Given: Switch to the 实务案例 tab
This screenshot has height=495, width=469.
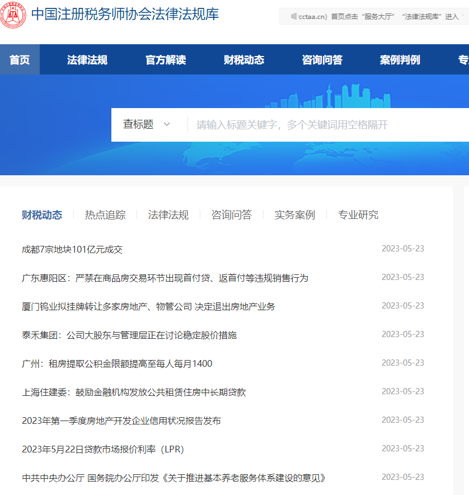Looking at the screenshot, I should 295,214.
